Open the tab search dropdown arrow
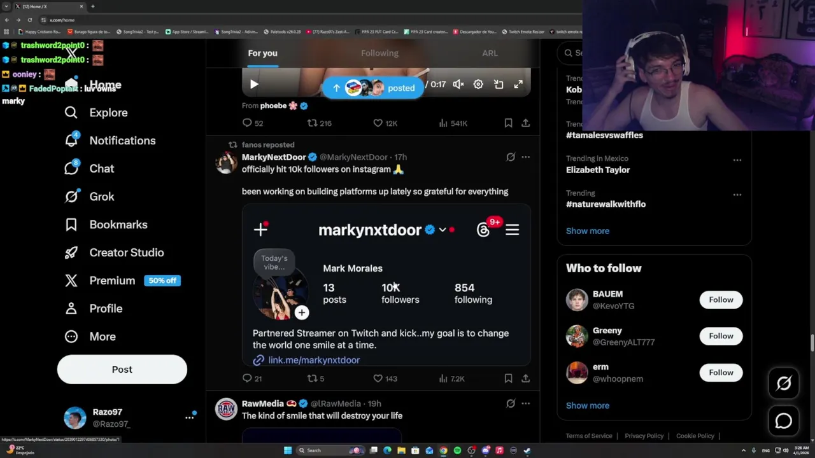The width and height of the screenshot is (815, 458). point(6,6)
